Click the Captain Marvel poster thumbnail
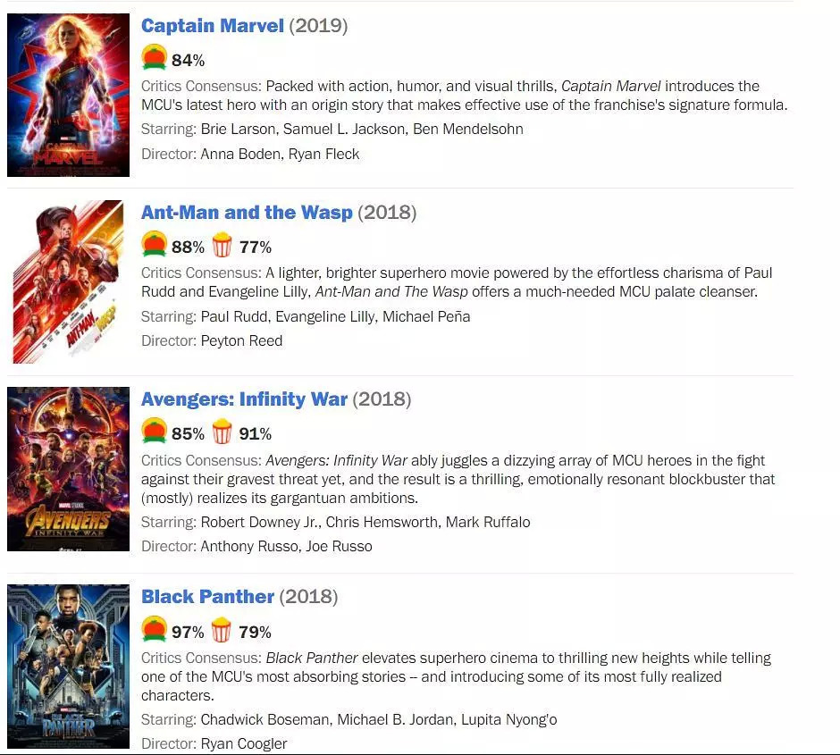The height and width of the screenshot is (755, 840). [68, 95]
